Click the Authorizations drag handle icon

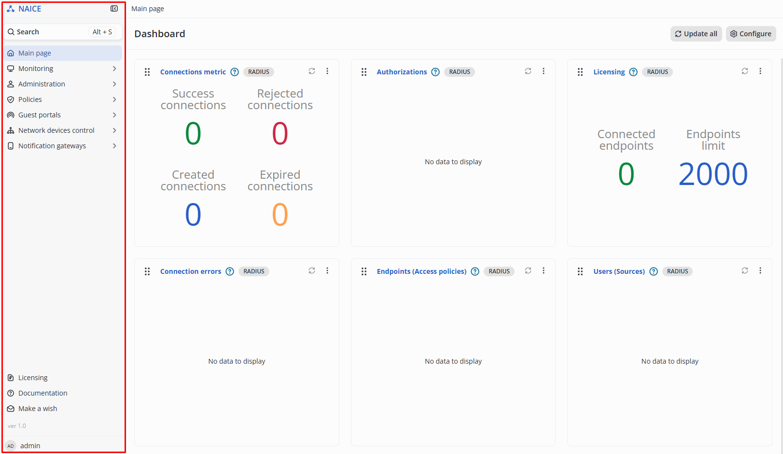pos(364,72)
